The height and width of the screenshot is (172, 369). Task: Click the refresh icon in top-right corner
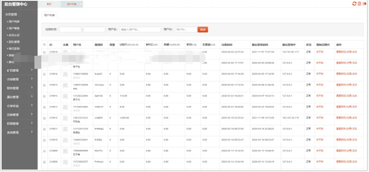pyautogui.click(x=354, y=4)
